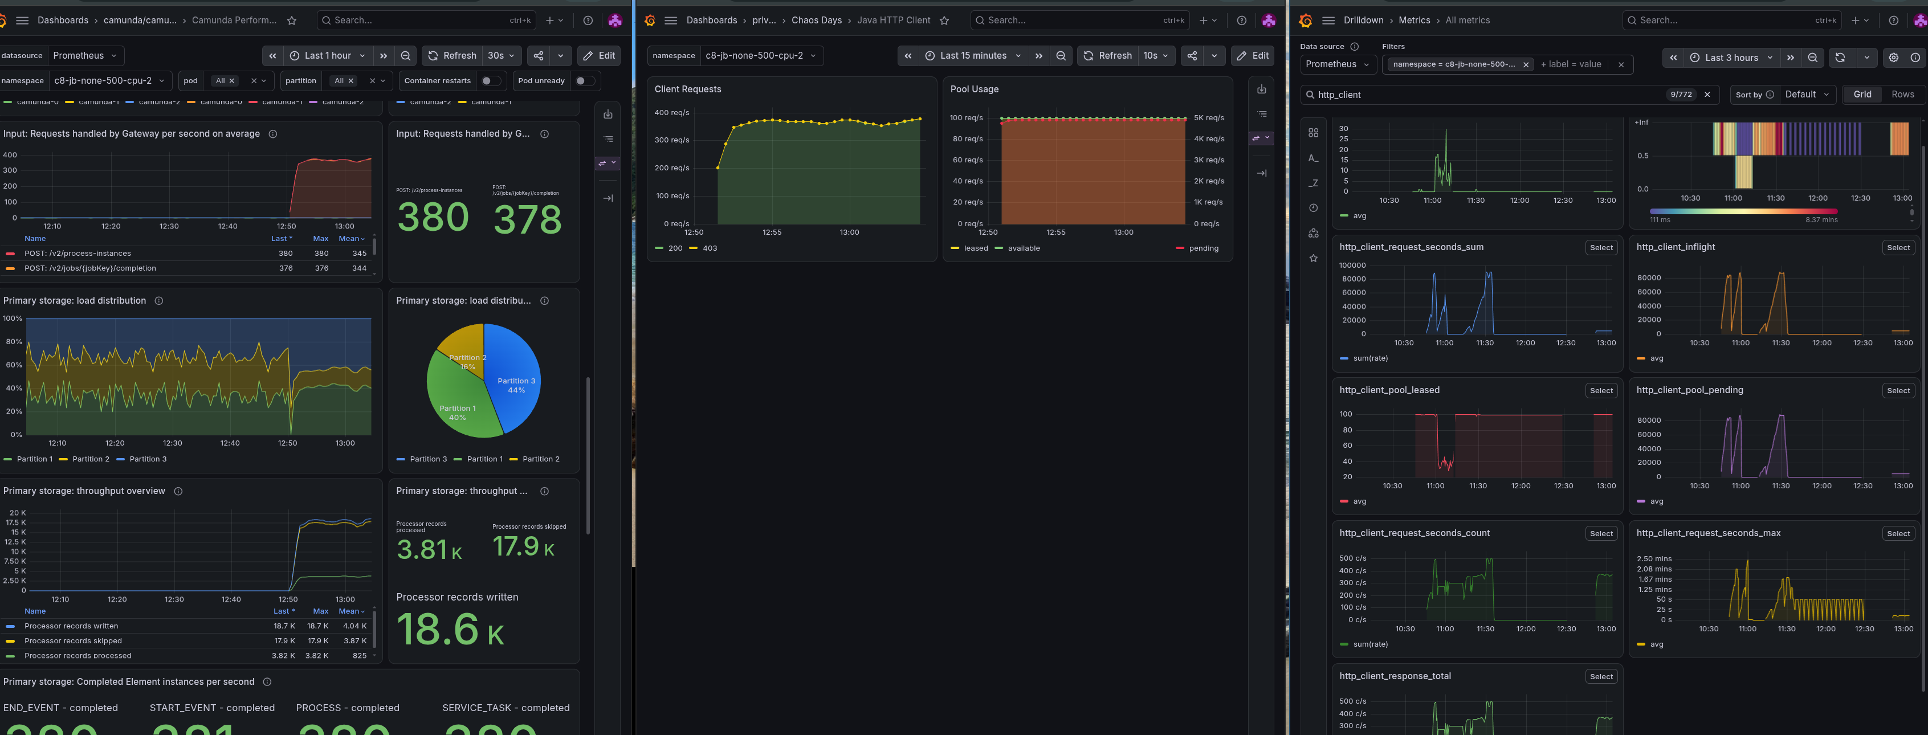Select the http_client_inflight metric panel
Image resolution: width=1928 pixels, height=735 pixels.
(x=1898, y=248)
